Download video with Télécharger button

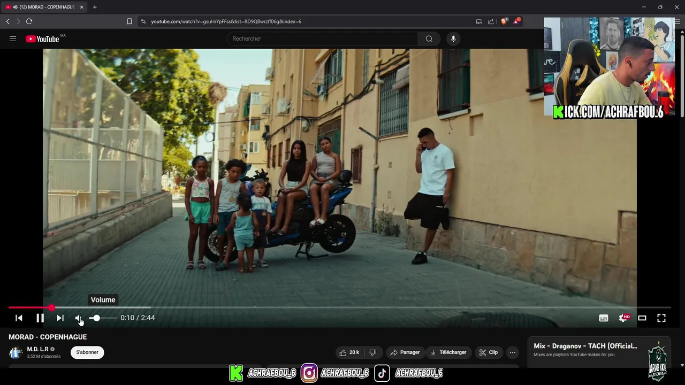(448, 352)
